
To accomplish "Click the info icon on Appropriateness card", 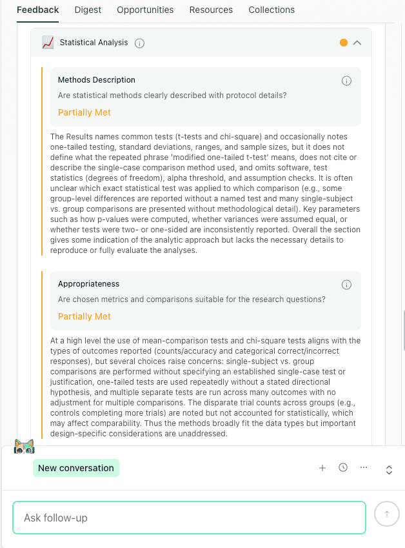I will (x=346, y=285).
